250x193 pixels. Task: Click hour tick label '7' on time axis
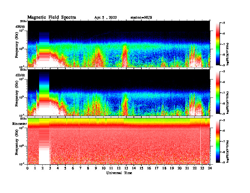pos(80,168)
